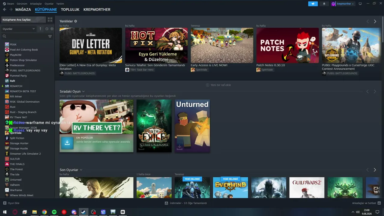The height and width of the screenshot is (216, 384).
Task: Open the Steam menu
Action: (x=10, y=4)
